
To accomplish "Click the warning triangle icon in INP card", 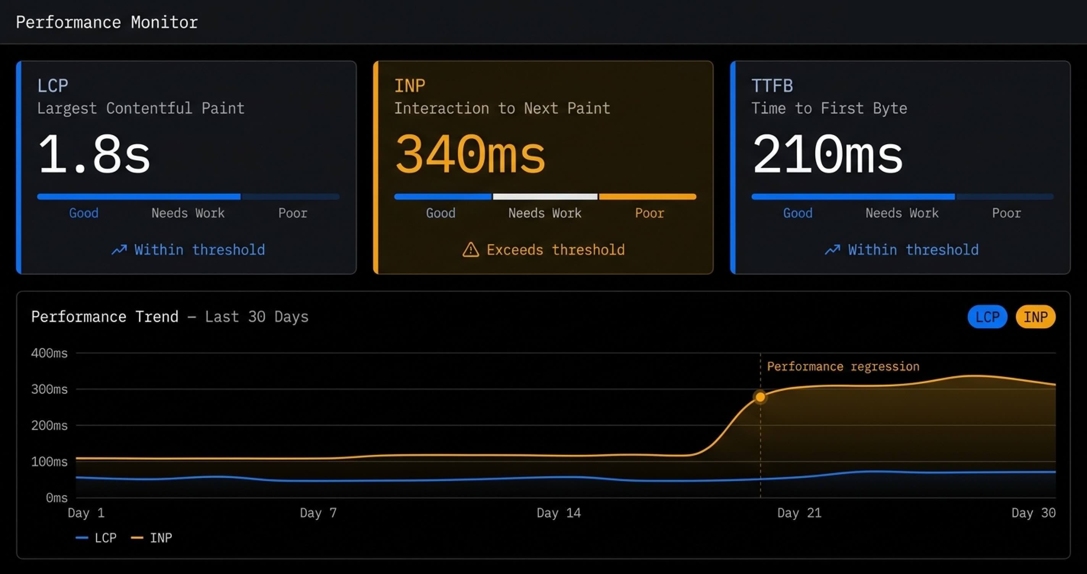I will tap(471, 250).
